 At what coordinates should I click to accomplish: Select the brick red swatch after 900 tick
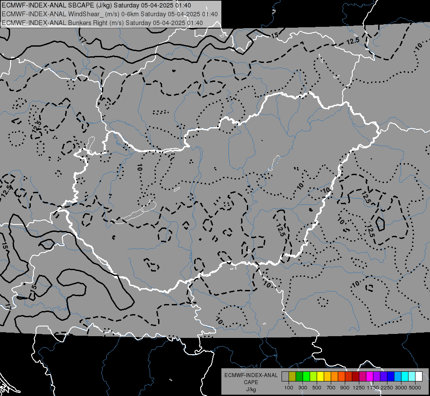click(349, 377)
